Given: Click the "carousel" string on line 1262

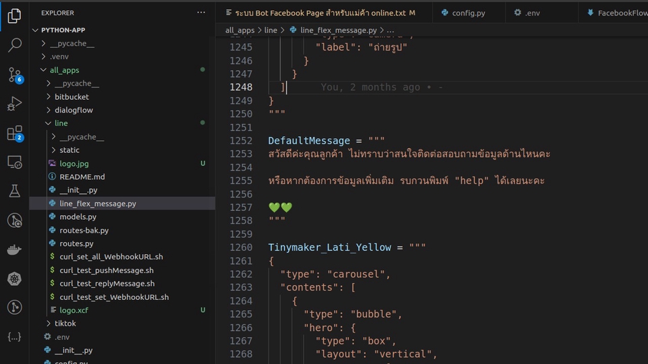Looking at the screenshot, I should [356, 274].
